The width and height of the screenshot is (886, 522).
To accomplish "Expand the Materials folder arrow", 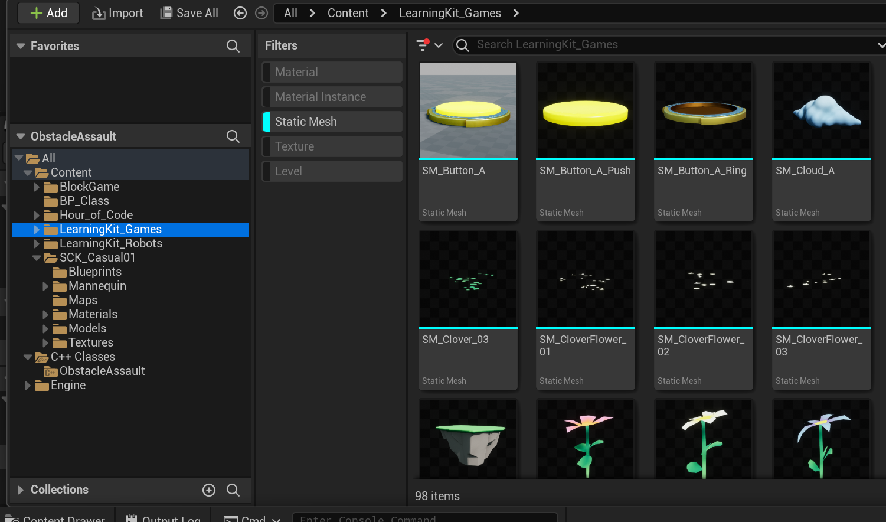I will point(45,314).
